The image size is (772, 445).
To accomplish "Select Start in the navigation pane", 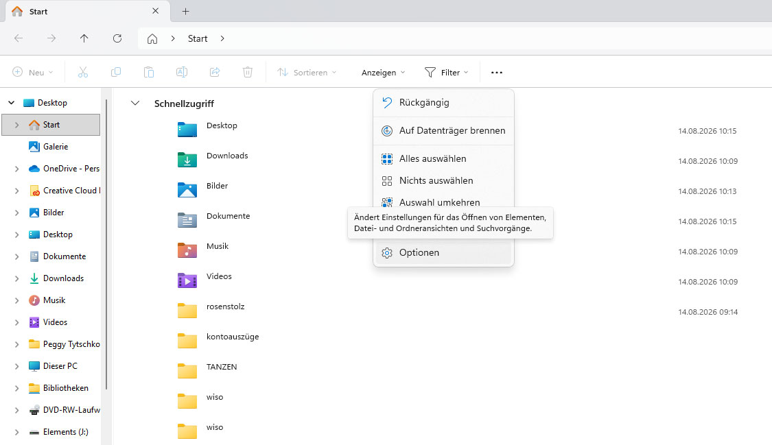I will coord(51,125).
